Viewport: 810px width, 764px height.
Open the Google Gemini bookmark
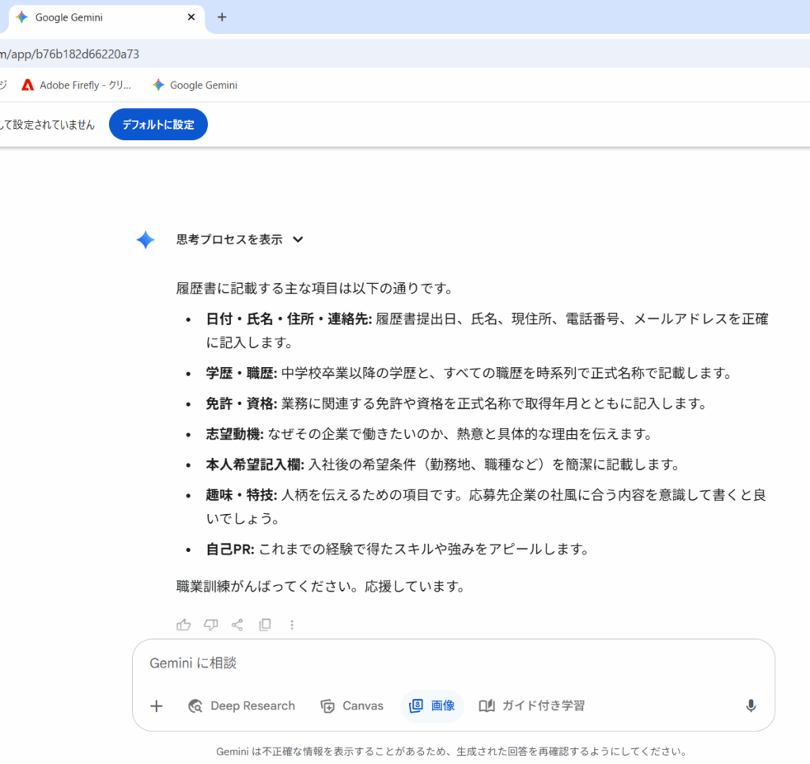[x=195, y=85]
